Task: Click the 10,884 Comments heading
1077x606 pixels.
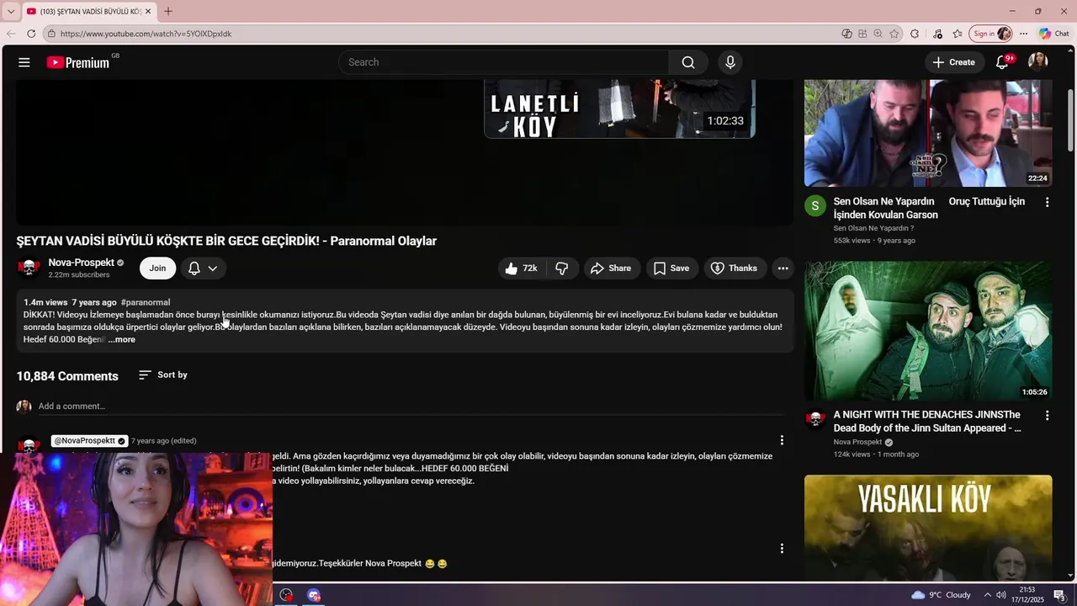Action: tap(67, 376)
